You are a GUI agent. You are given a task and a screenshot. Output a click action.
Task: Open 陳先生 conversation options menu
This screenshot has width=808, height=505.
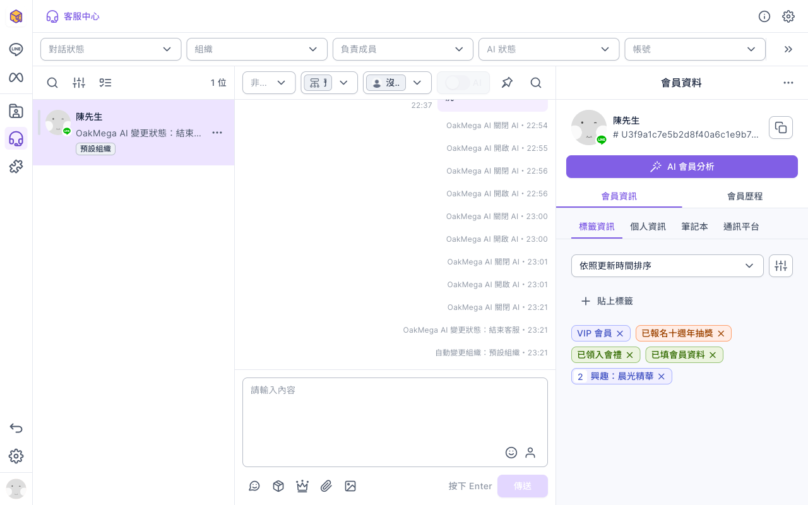tap(217, 133)
